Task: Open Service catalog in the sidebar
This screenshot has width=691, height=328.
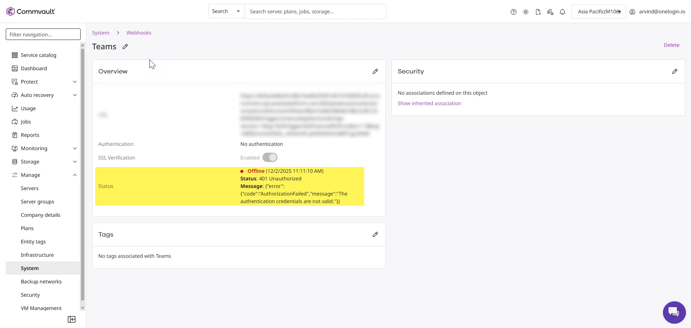Action: click(39, 55)
